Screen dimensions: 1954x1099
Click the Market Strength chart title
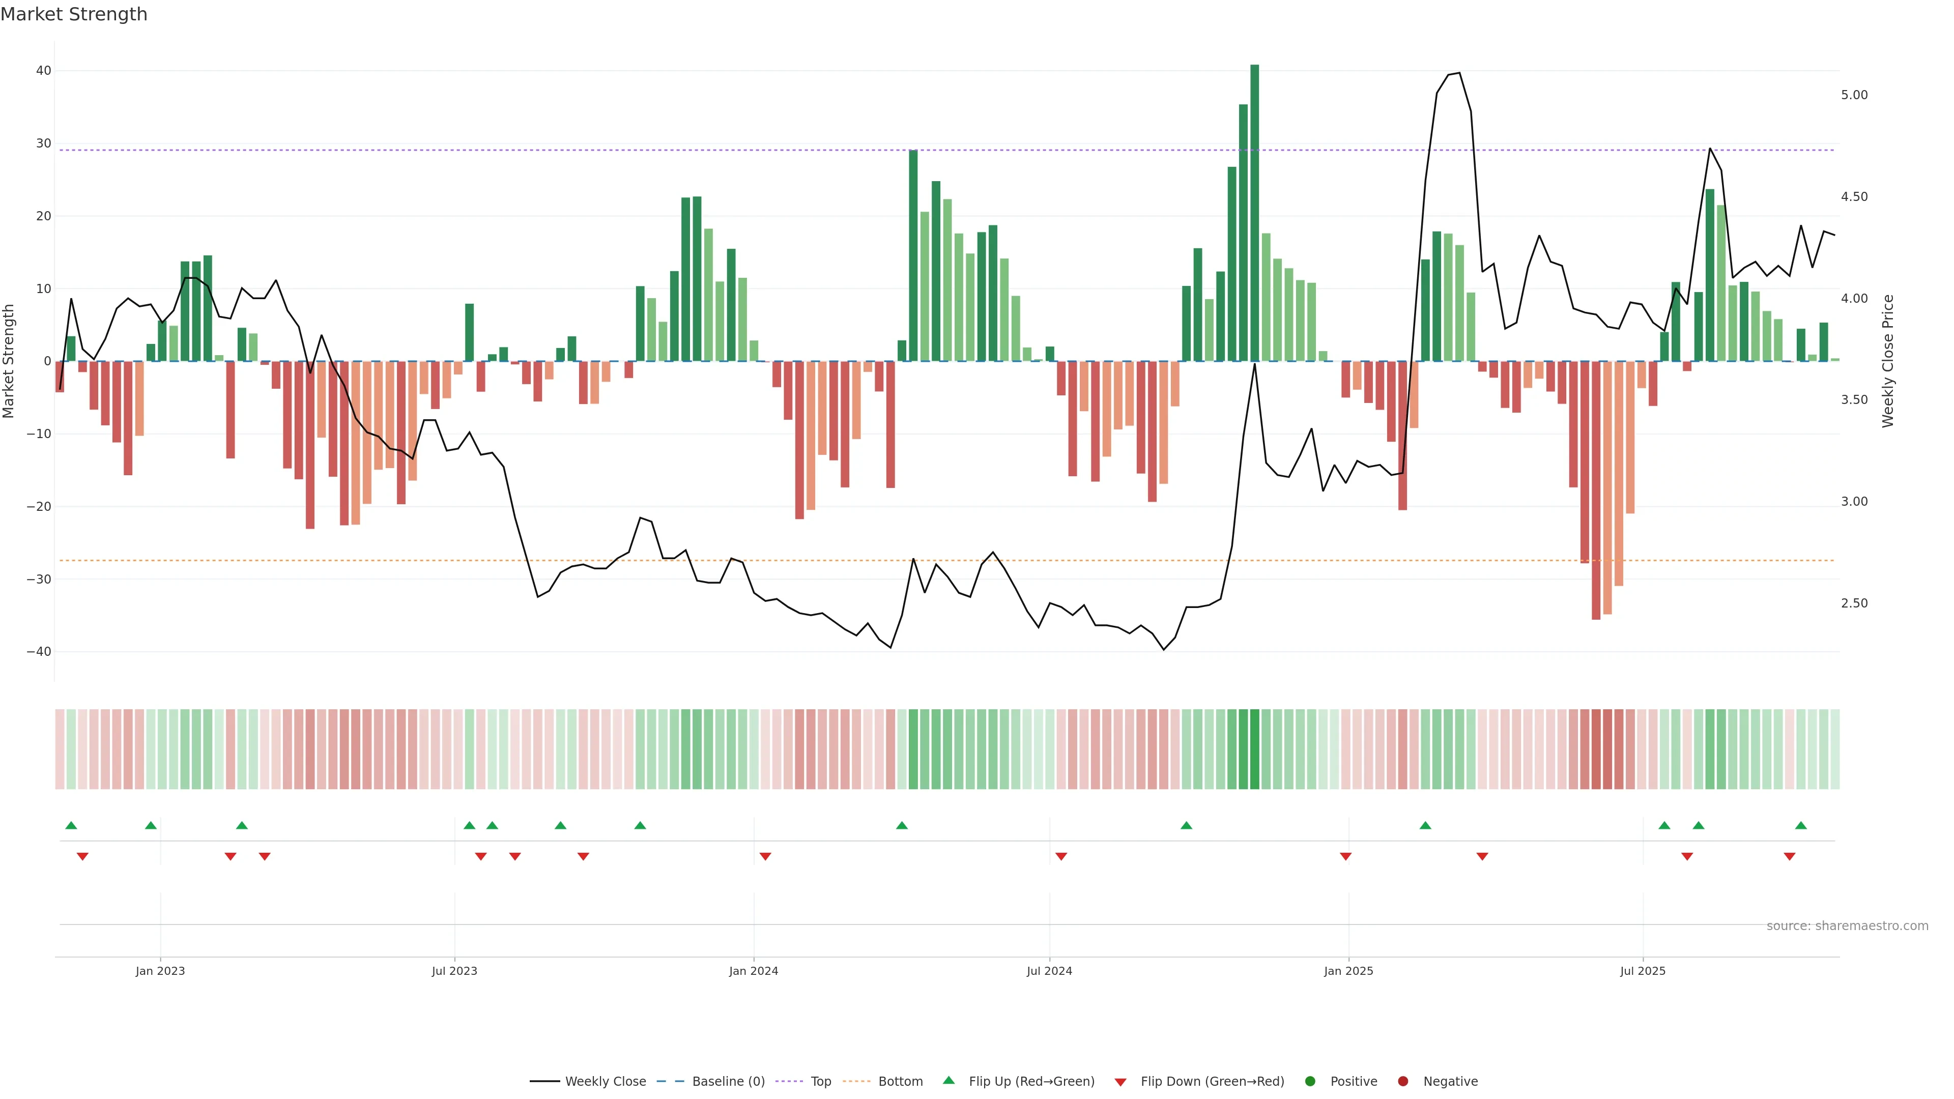click(x=74, y=14)
